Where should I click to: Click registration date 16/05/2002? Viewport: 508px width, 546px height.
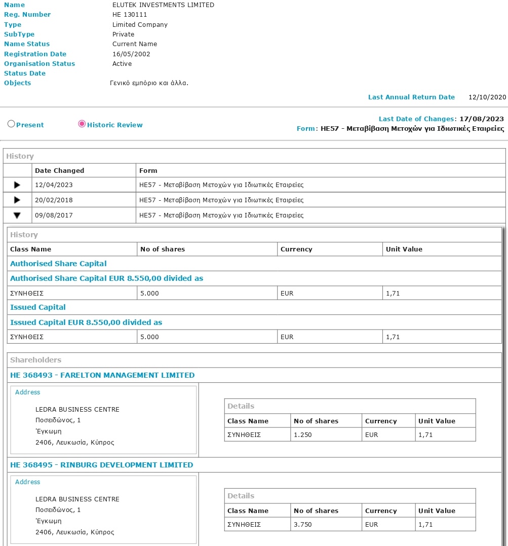[x=131, y=54]
